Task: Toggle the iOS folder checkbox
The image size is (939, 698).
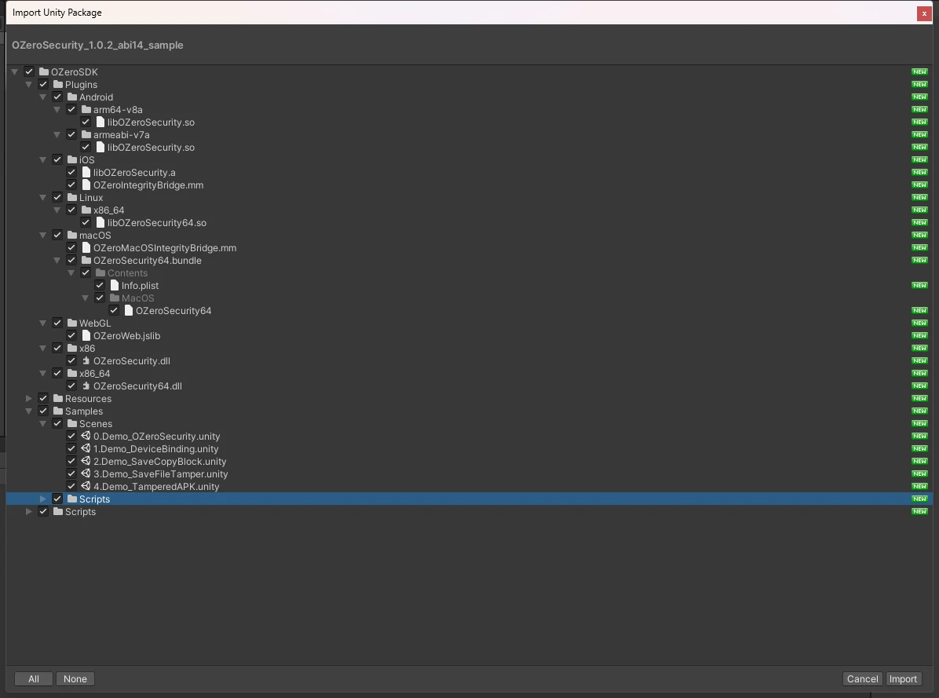Action: 57,160
